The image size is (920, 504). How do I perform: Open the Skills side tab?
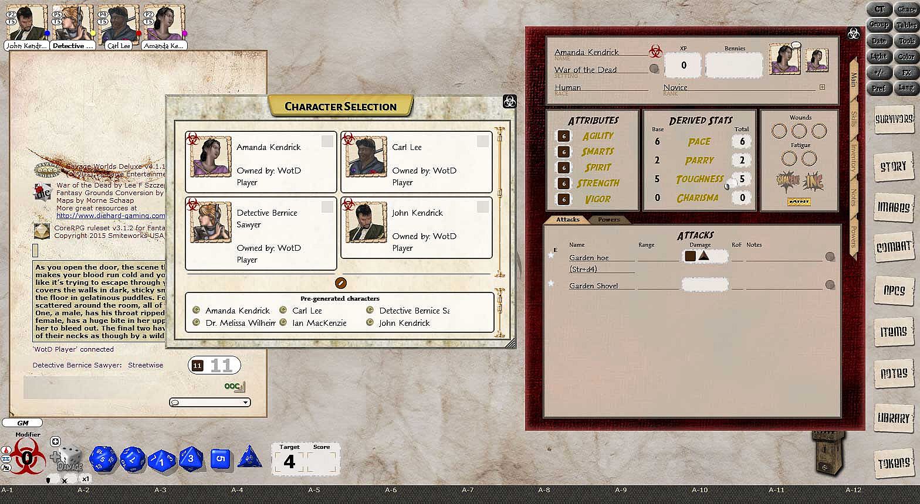click(854, 119)
